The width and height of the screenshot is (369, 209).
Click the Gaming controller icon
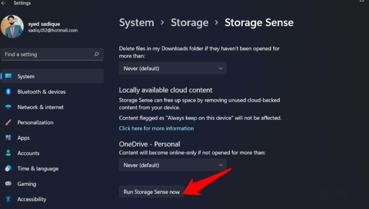(8, 184)
